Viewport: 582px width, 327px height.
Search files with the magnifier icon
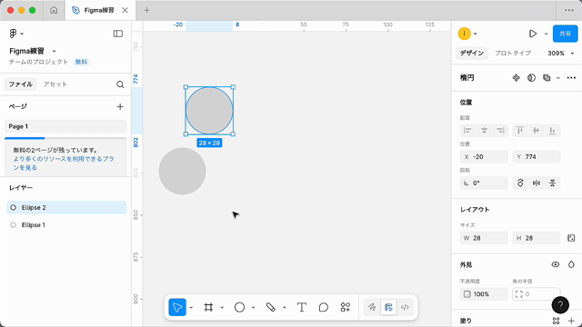[x=120, y=84]
